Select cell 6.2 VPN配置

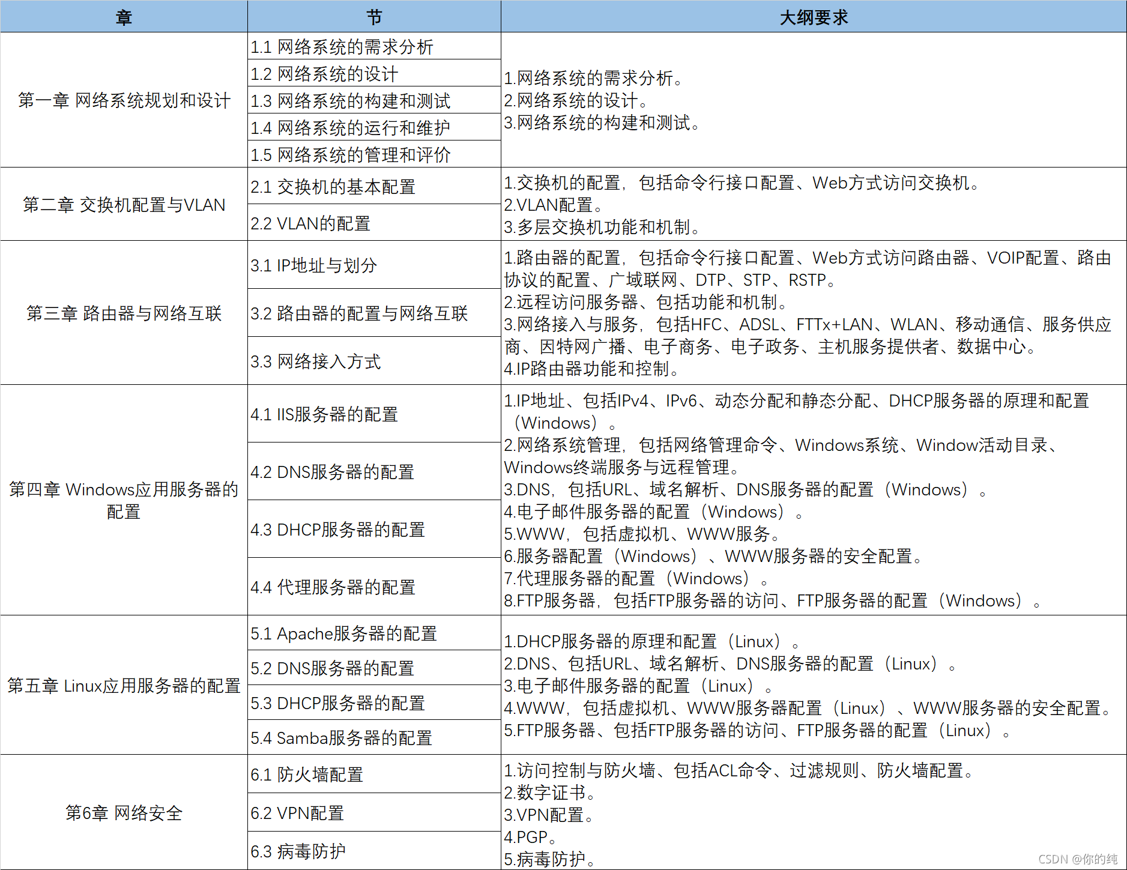tap(374, 812)
